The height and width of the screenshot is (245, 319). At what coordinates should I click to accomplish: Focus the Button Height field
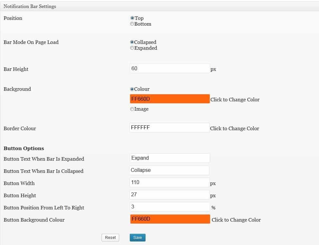pos(170,195)
